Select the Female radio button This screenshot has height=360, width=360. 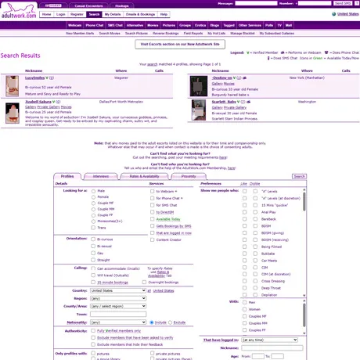pos(93,197)
